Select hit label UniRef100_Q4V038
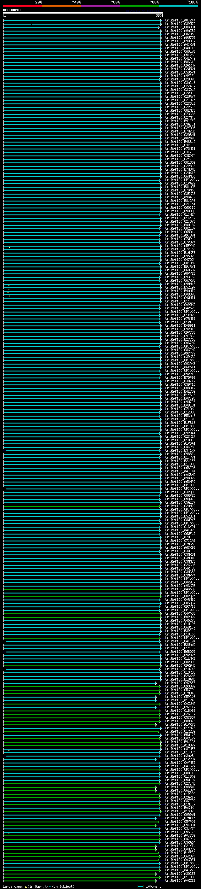This screenshot has height=889, width=201. pyautogui.click(x=180, y=614)
